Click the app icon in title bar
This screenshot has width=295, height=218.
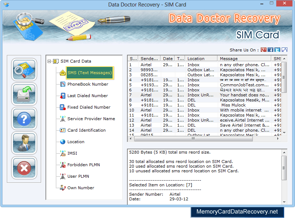click(x=6, y=4)
